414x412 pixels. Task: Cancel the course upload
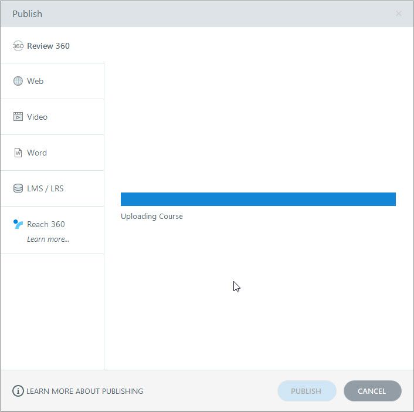pyautogui.click(x=372, y=391)
